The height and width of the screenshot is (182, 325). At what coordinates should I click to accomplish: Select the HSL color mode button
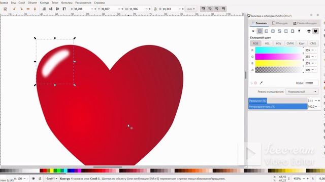click(267, 43)
